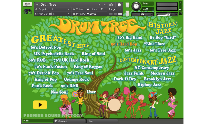
Task: Adjust the pan L-R slider
Action: [142, 14]
